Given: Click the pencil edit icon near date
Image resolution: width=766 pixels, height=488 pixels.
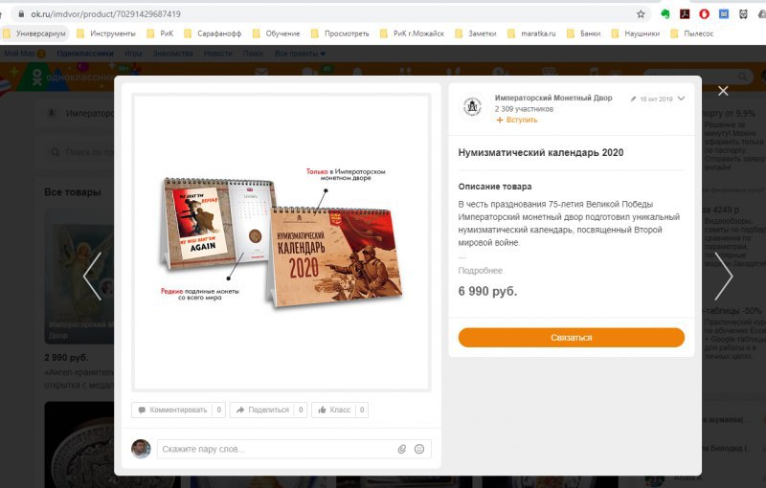Looking at the screenshot, I should click(633, 100).
